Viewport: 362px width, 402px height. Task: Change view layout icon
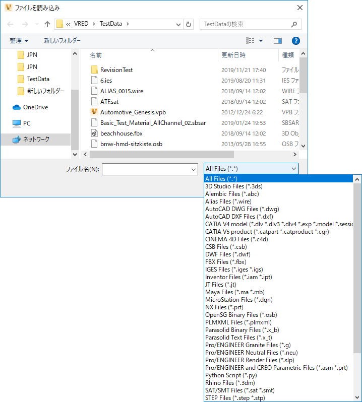coord(250,40)
